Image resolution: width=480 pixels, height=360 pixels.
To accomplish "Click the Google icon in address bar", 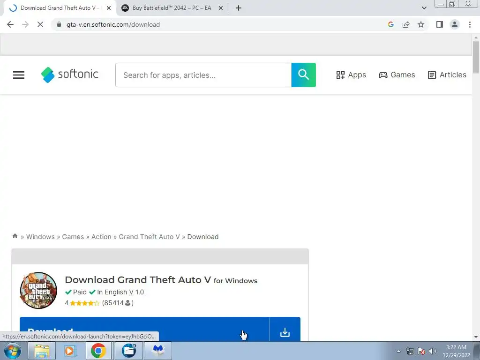I will pos(390,24).
